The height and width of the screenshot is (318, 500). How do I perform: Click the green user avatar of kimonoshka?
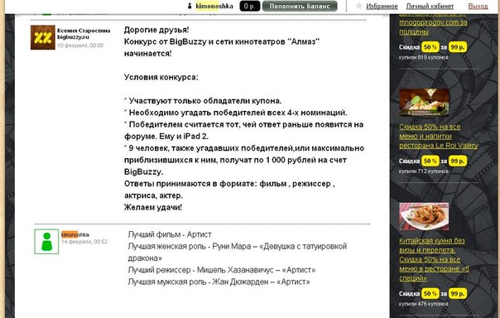coord(46,242)
